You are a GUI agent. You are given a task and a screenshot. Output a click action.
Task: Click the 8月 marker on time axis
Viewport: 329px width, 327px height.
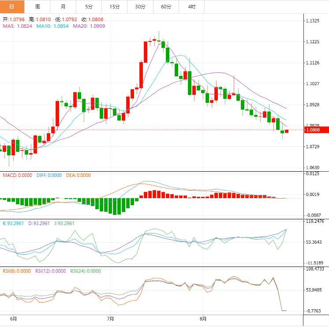[203, 319]
